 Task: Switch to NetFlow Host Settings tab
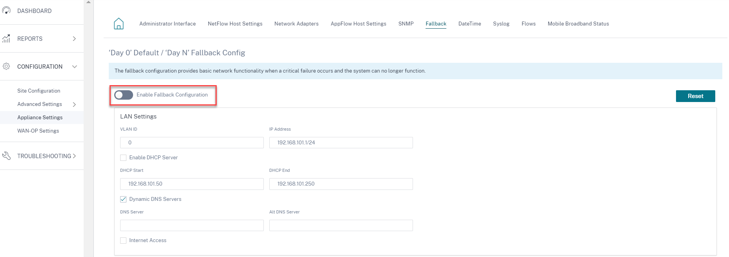point(235,24)
